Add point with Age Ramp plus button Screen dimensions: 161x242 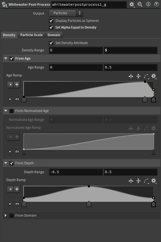point(17,85)
